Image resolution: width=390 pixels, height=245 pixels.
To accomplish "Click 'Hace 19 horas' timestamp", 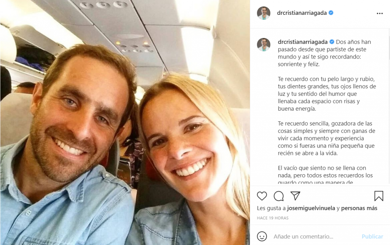I will pos(273,218).
